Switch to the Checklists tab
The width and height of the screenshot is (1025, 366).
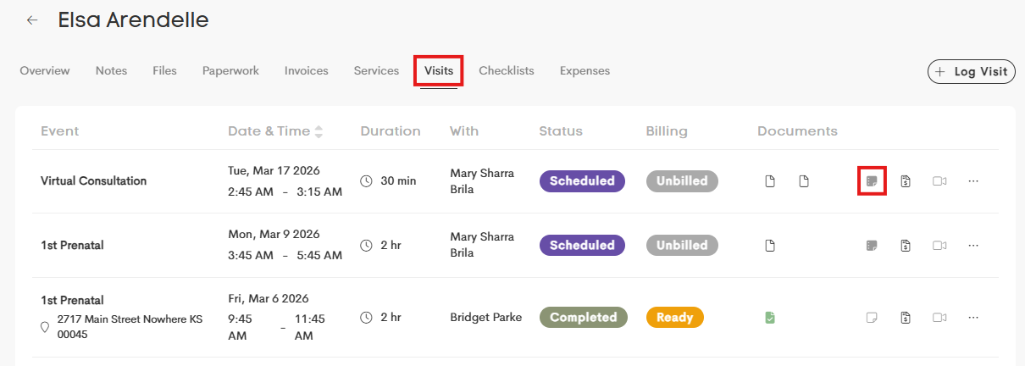tap(506, 71)
